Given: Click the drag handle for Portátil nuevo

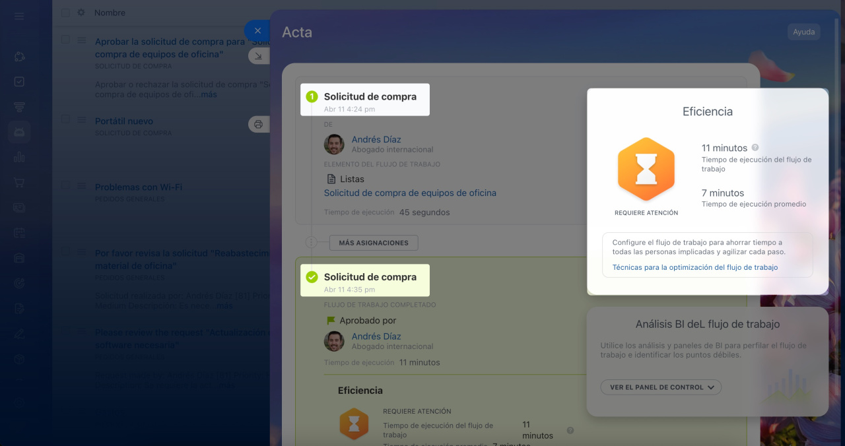Looking at the screenshot, I should 81,120.
